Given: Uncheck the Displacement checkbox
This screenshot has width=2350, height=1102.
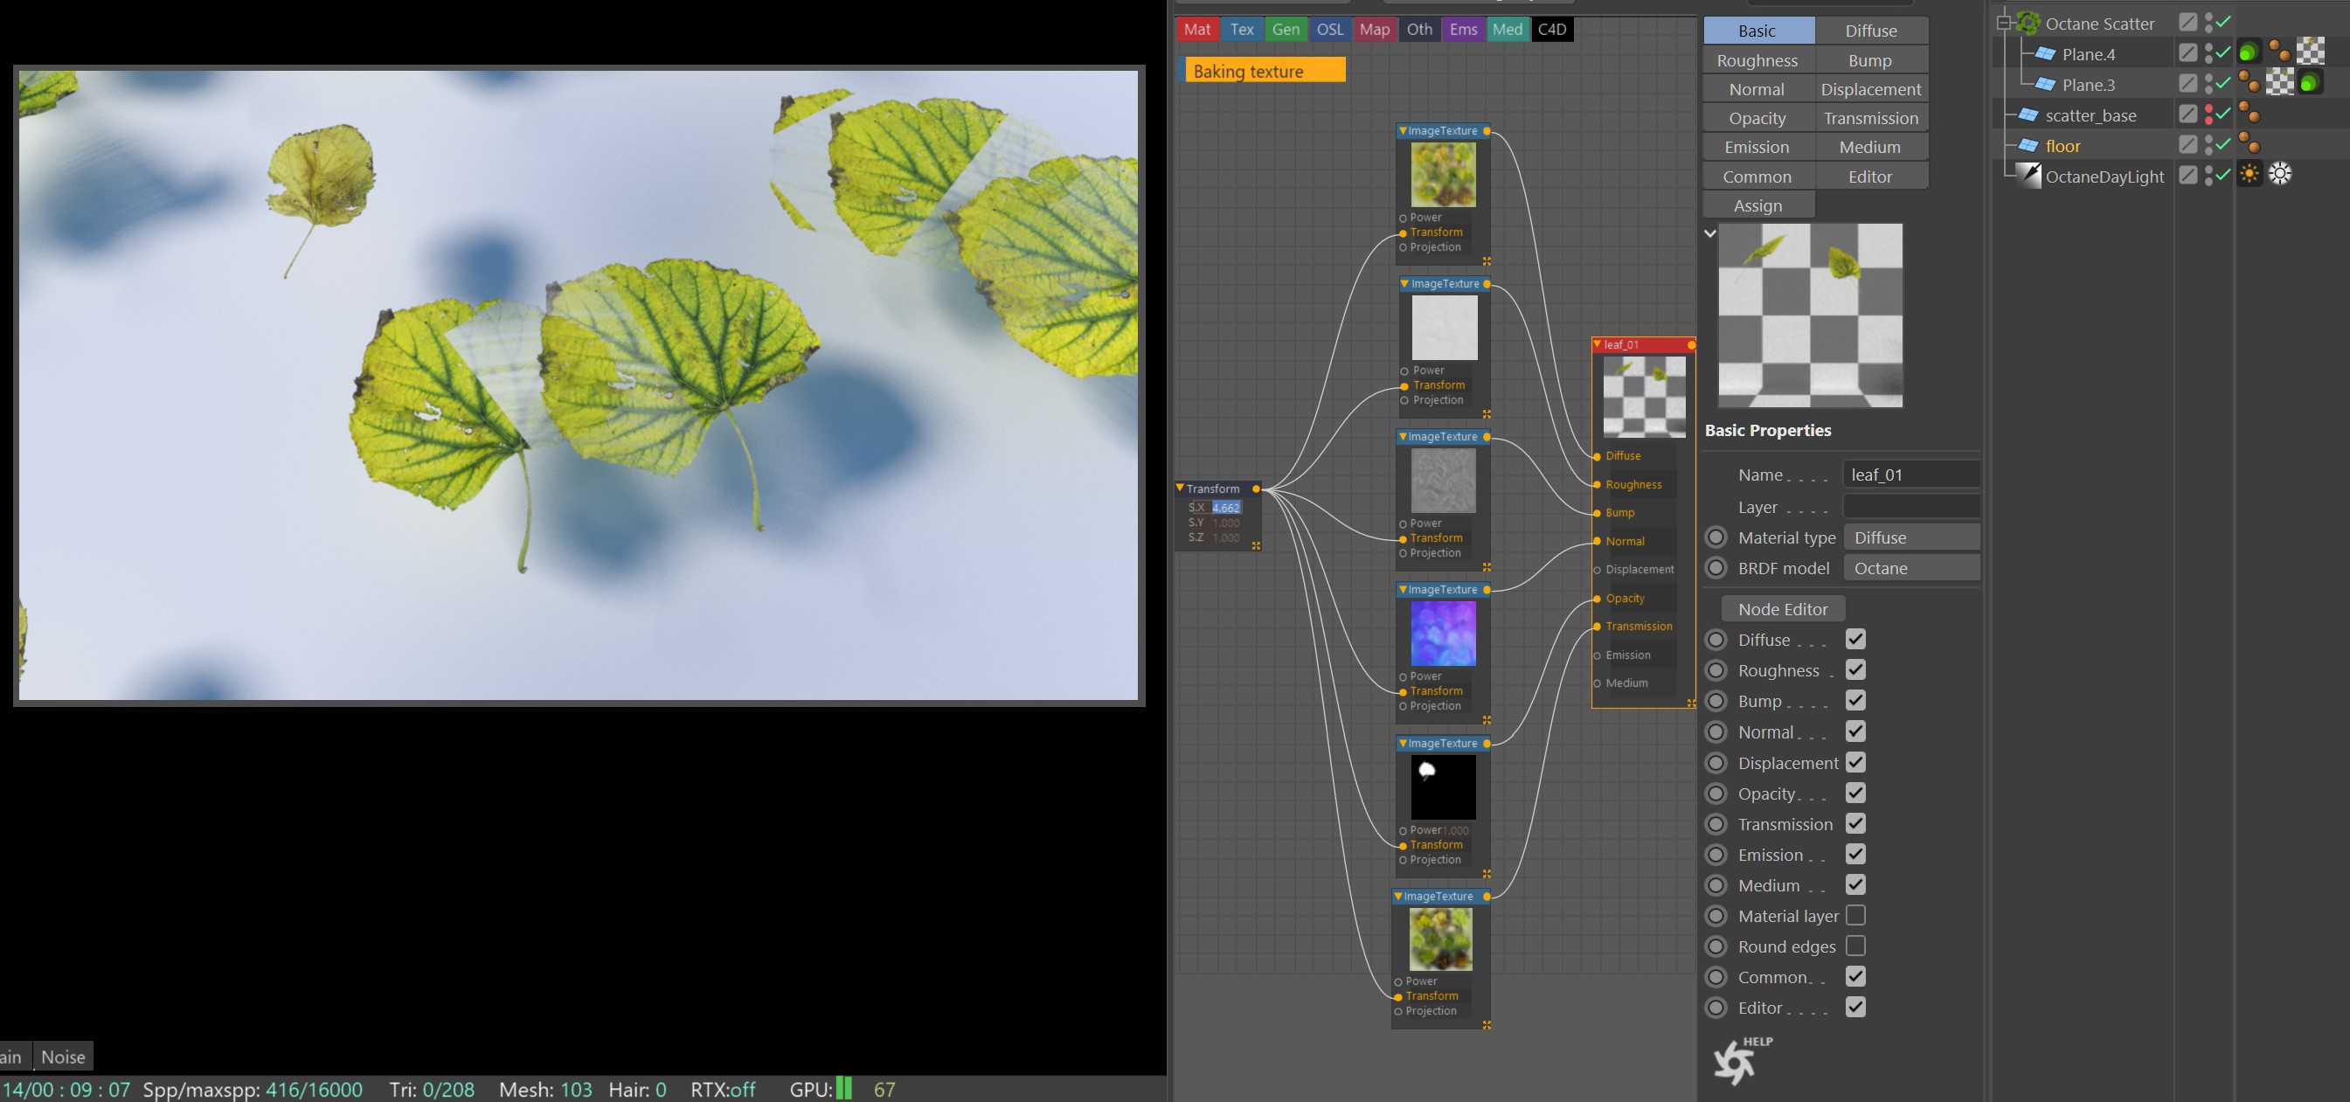Looking at the screenshot, I should 1855,762.
